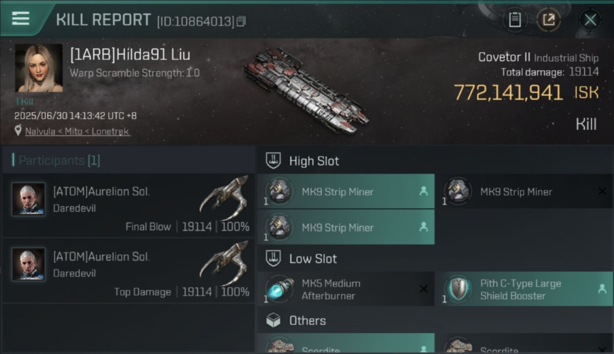This screenshot has height=354, width=614.
Task: Open the clipboard copy report icon
Action: pyautogui.click(x=515, y=20)
